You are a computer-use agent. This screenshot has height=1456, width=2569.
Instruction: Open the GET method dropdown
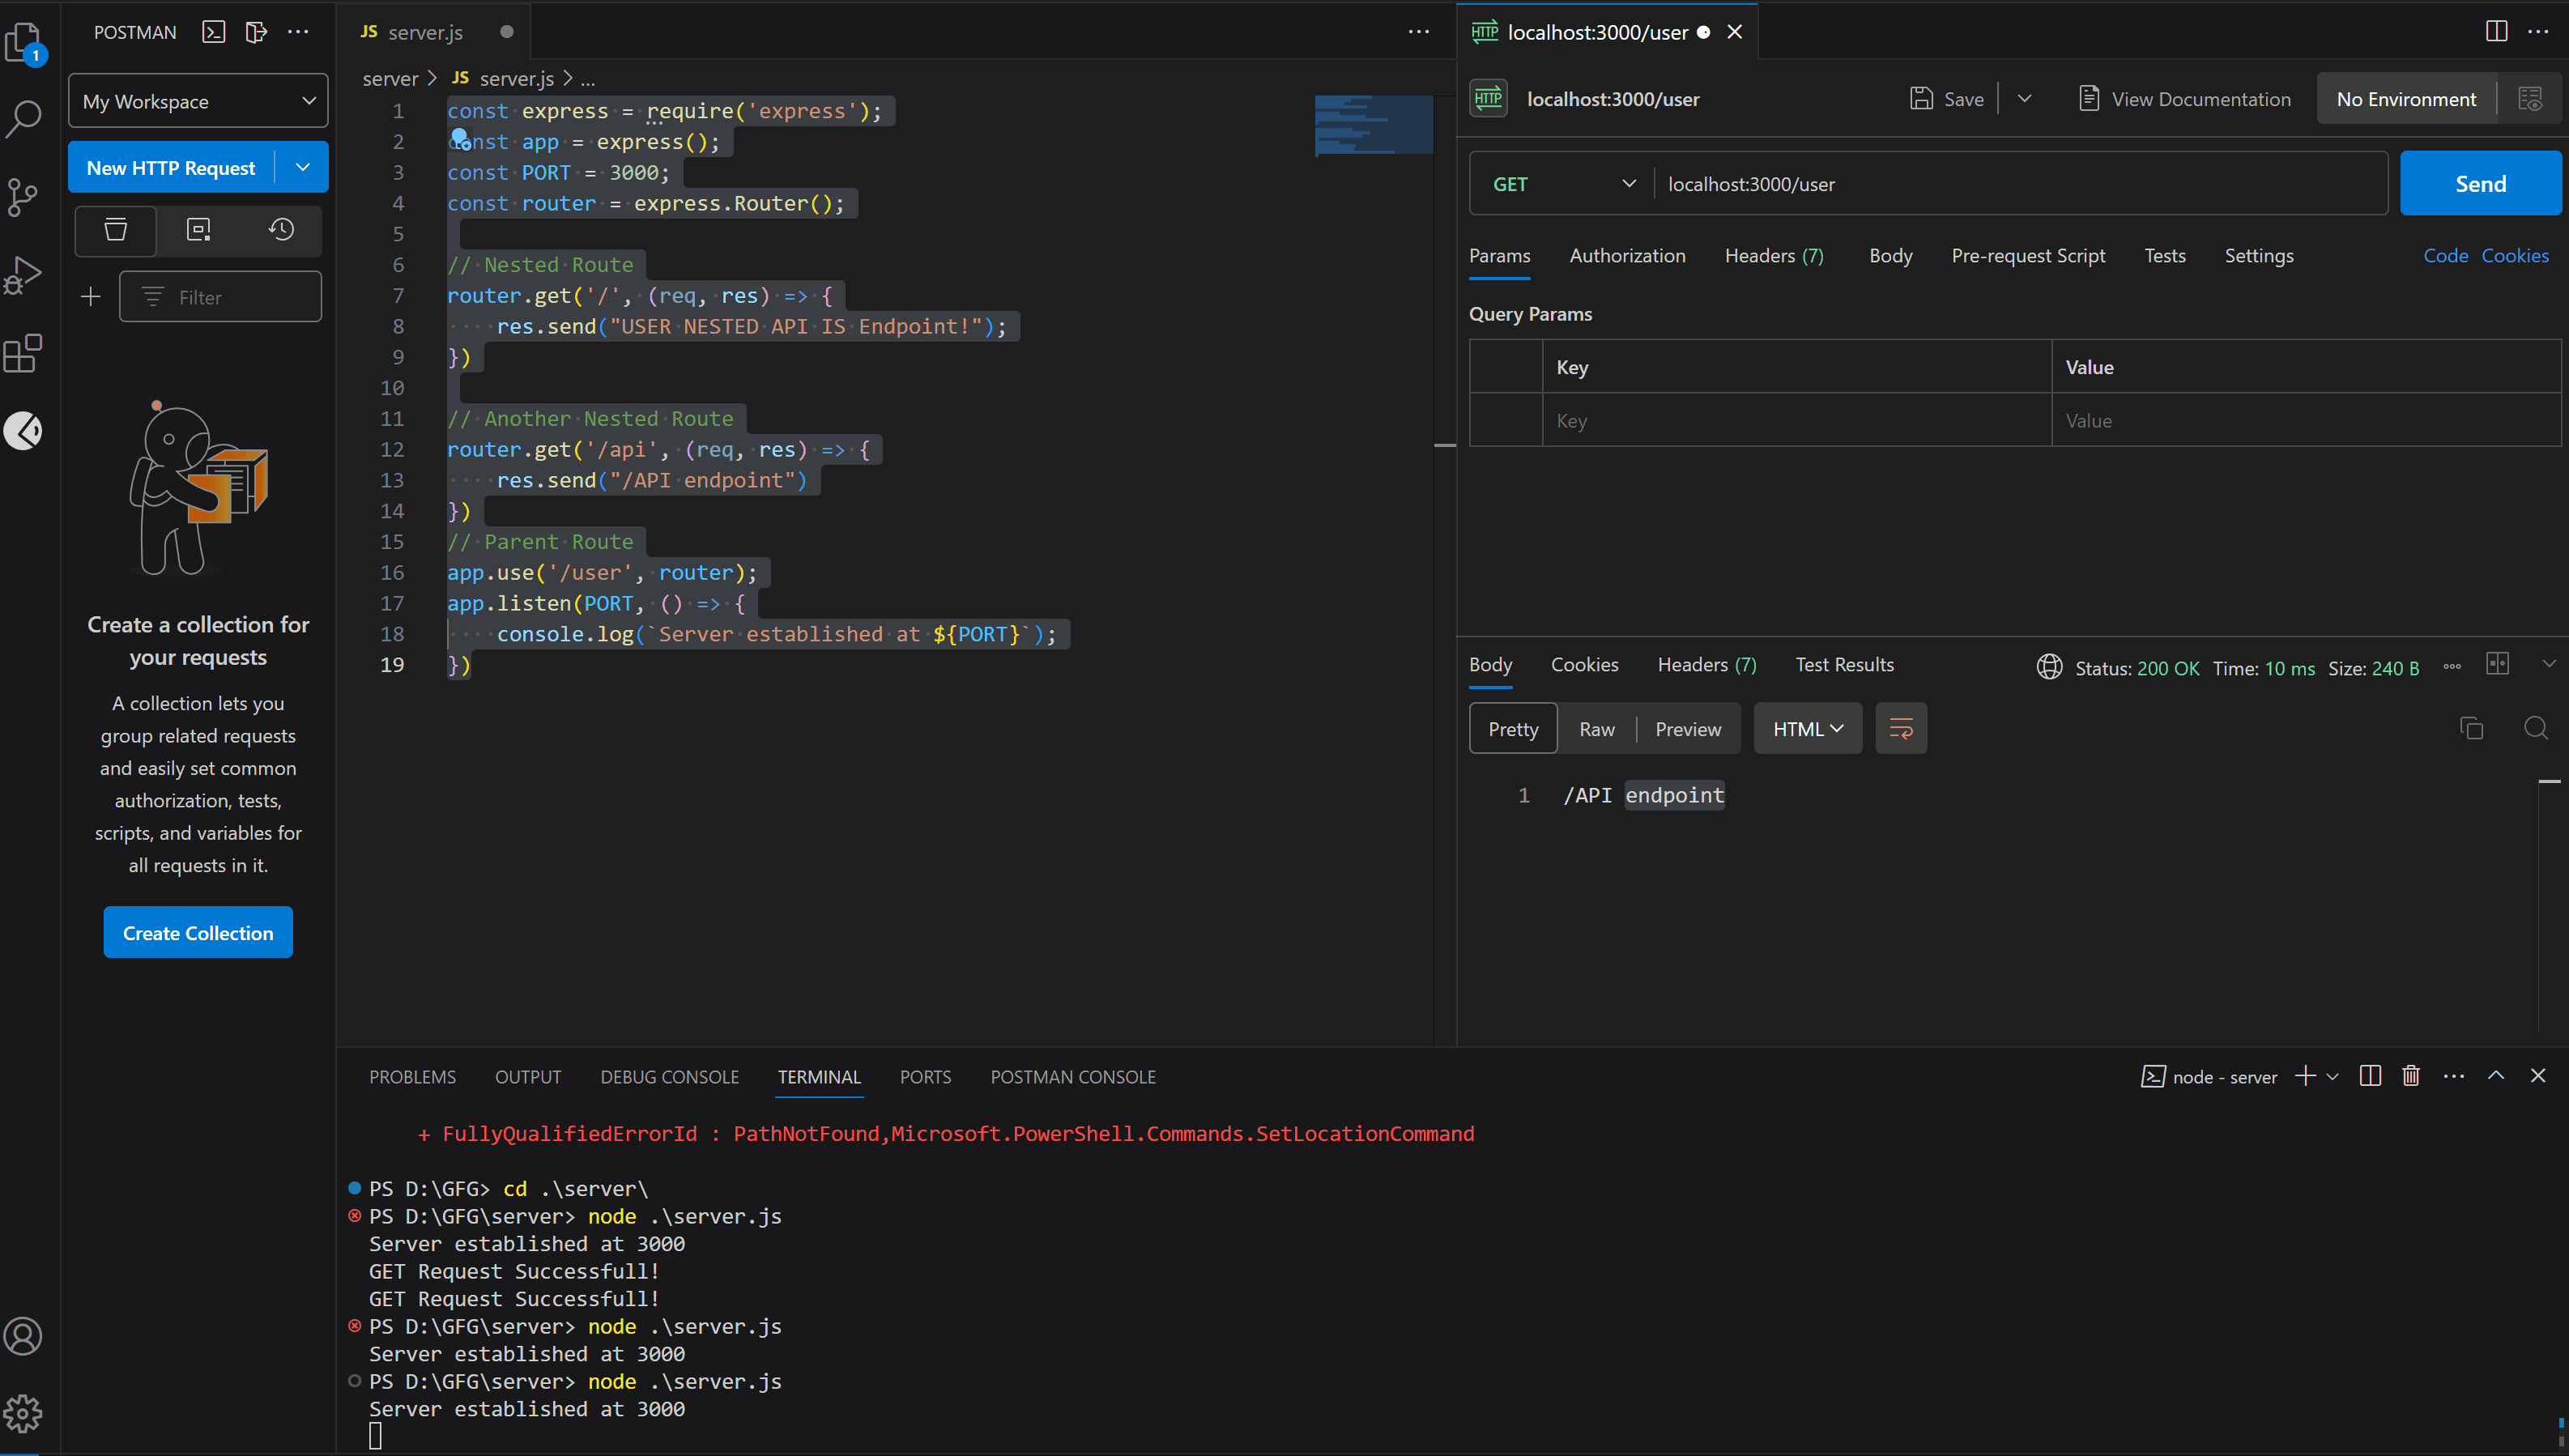click(x=1560, y=183)
